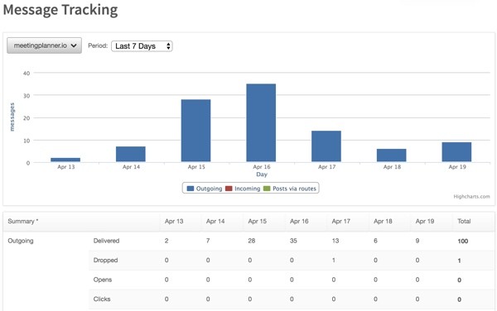Select the Apr 13 chart bar
Screen dimensions: 497x311
point(65,160)
